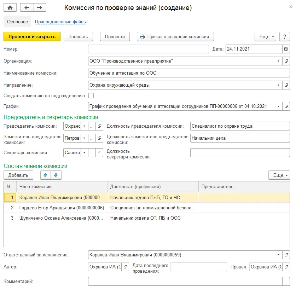
Task: Click the Ответственный за исполнение field
Action: pos(181,255)
